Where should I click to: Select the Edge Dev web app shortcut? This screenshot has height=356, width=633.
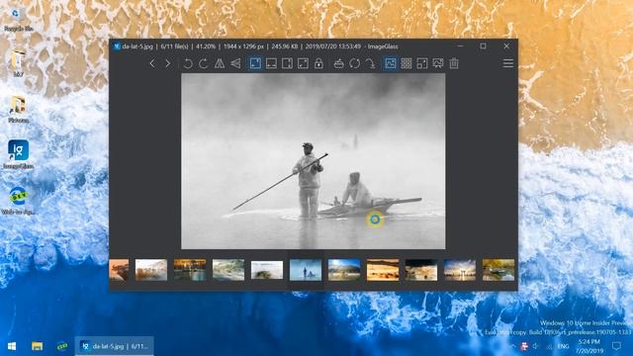[18, 201]
